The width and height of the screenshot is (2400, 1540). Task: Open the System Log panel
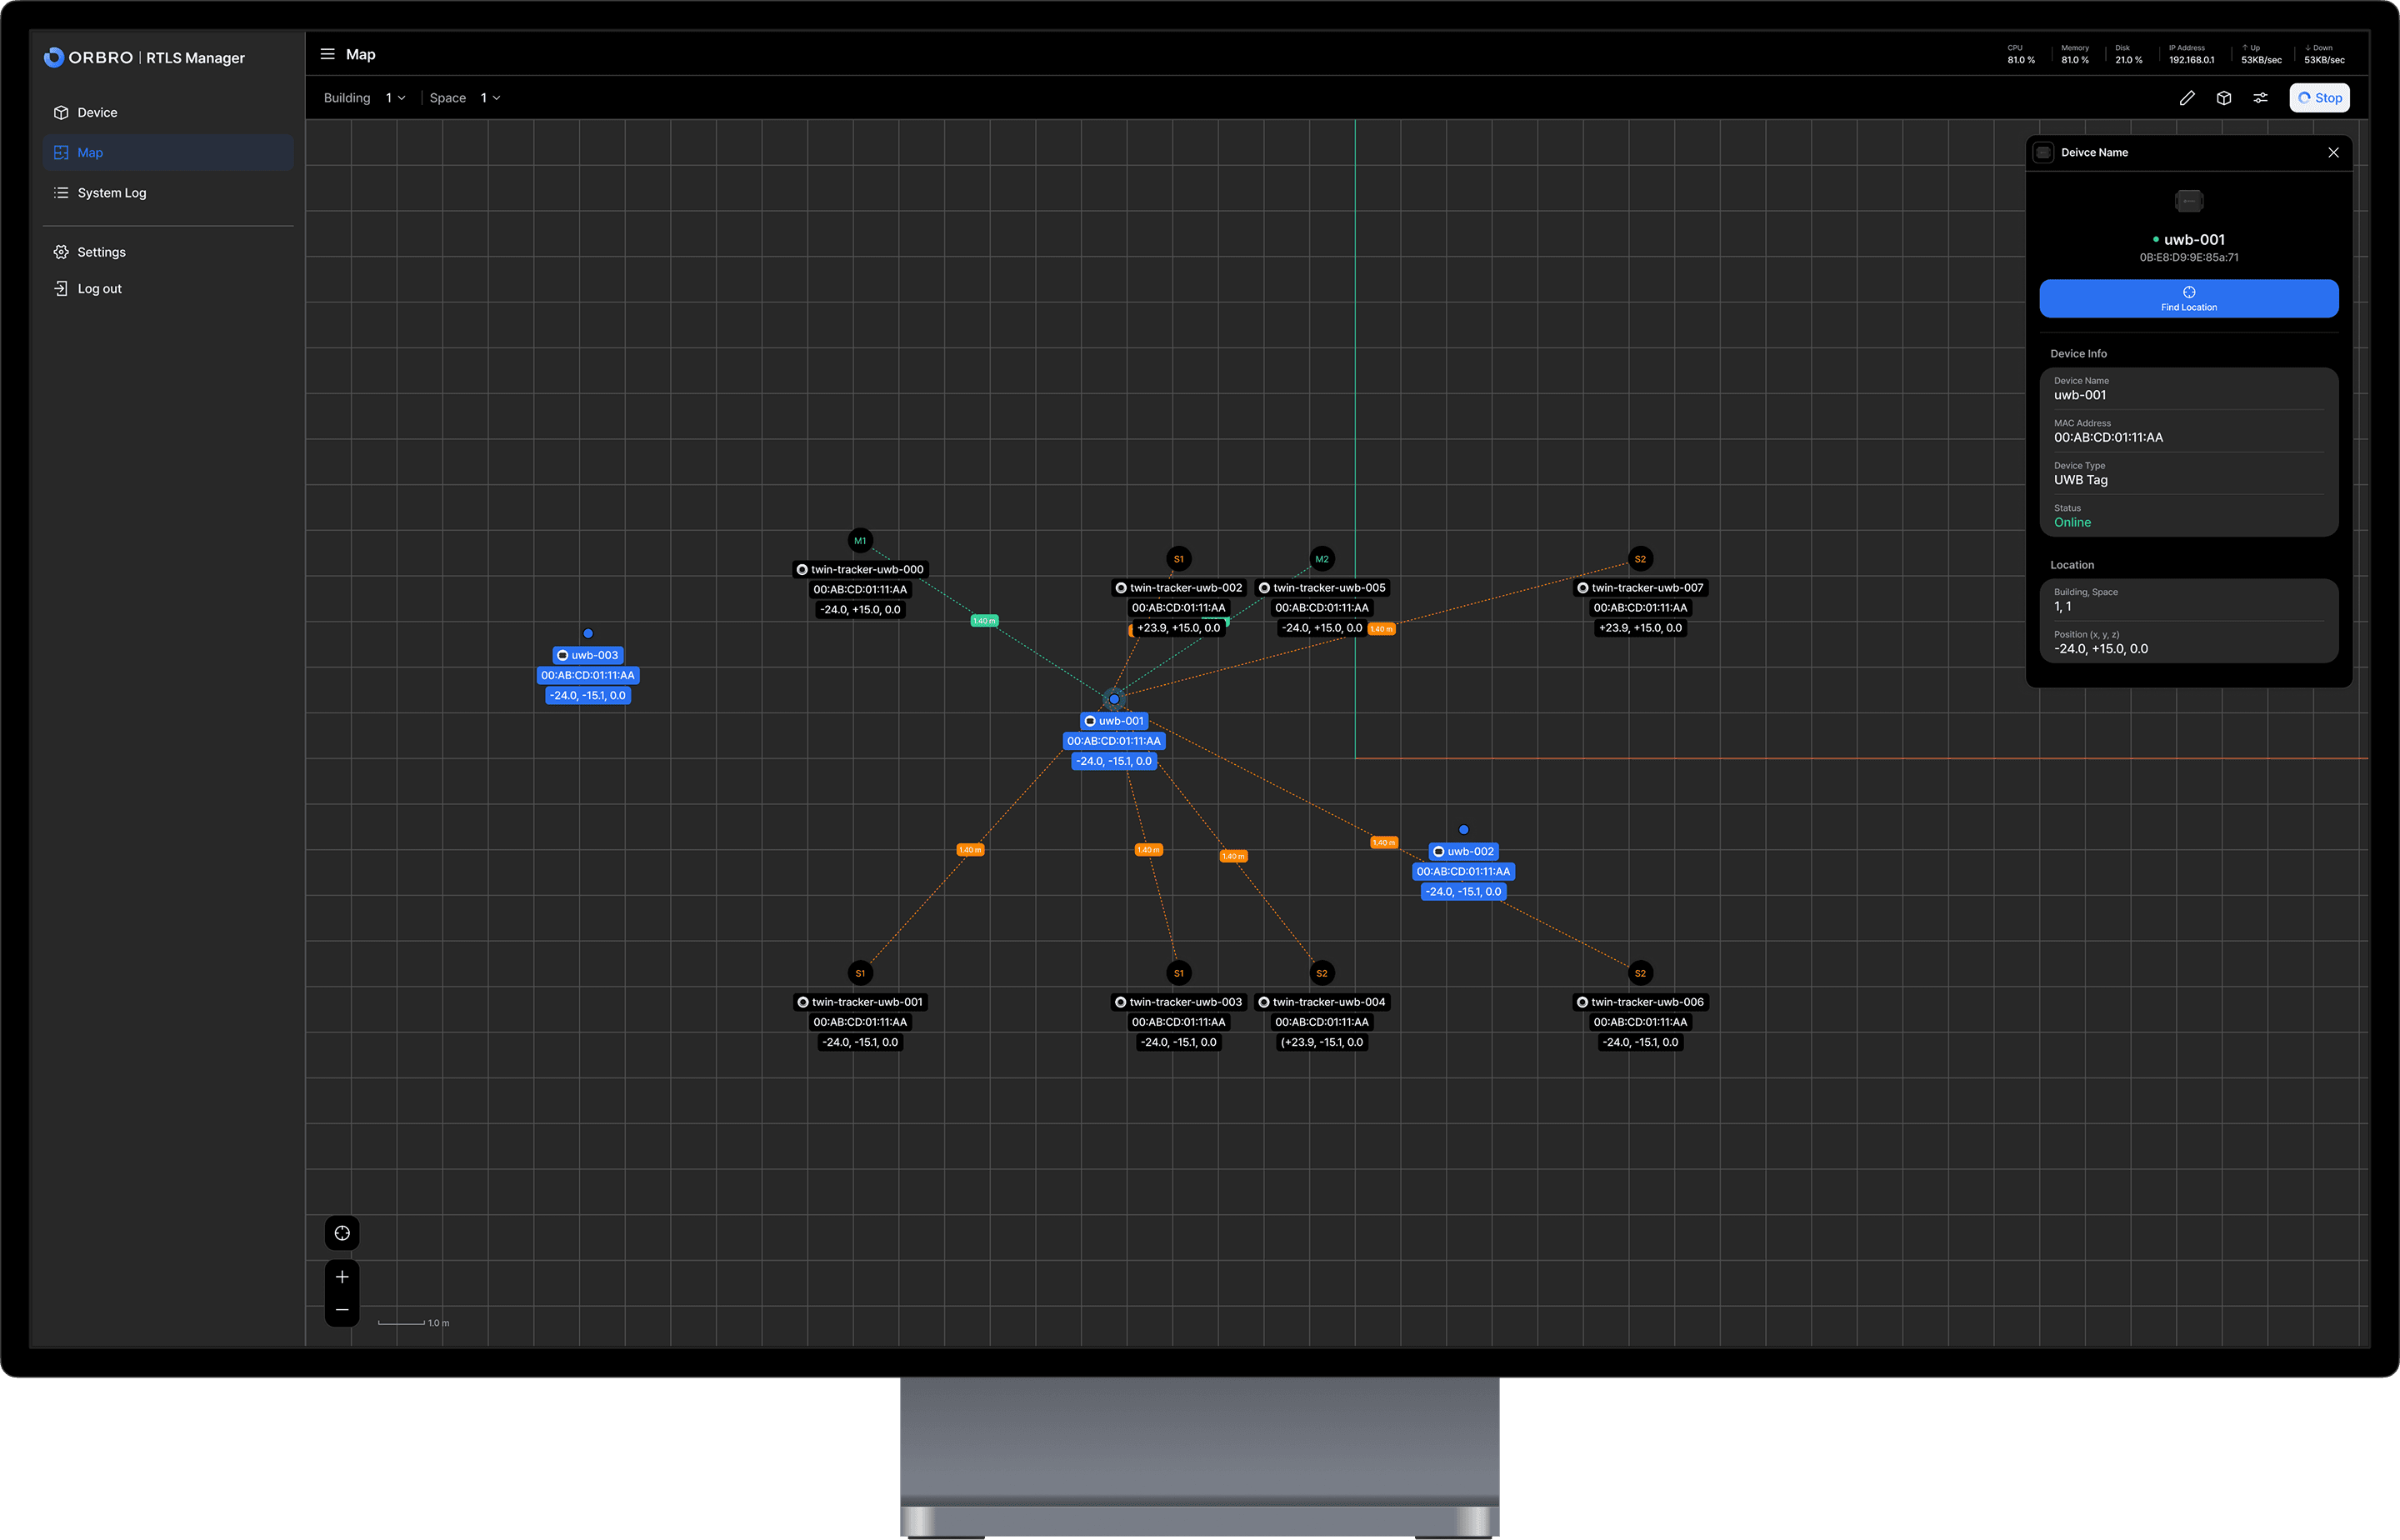(x=111, y=192)
